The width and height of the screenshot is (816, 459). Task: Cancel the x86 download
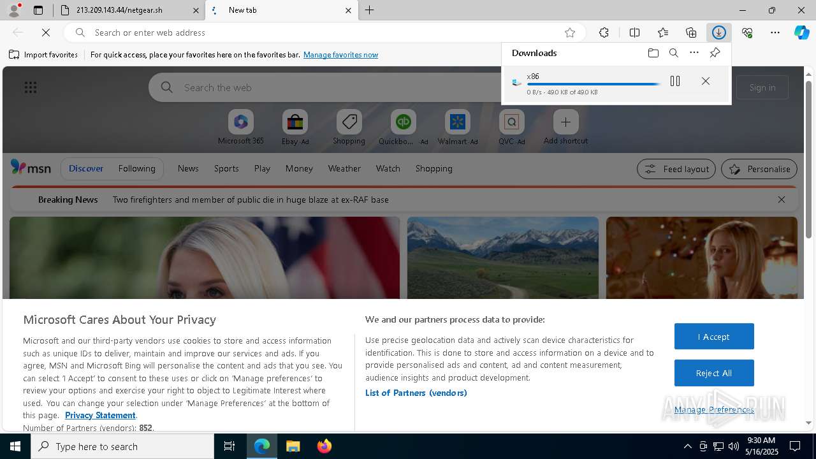[x=706, y=81]
